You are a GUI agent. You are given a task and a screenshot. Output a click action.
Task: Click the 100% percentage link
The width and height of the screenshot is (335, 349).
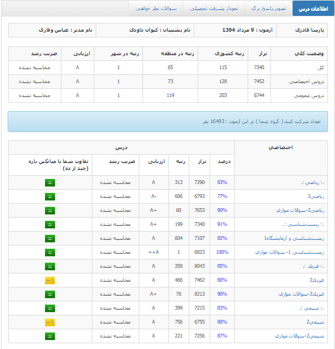click(x=222, y=252)
